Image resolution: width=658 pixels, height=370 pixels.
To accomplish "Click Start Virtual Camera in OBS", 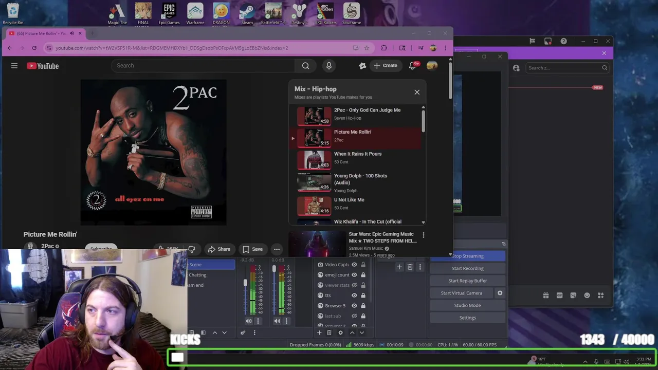I will pyautogui.click(x=462, y=293).
